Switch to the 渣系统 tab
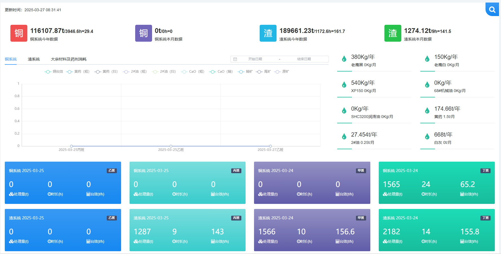 [34, 59]
